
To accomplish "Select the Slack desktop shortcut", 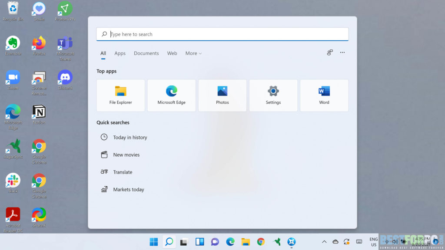I will pos(13,183).
